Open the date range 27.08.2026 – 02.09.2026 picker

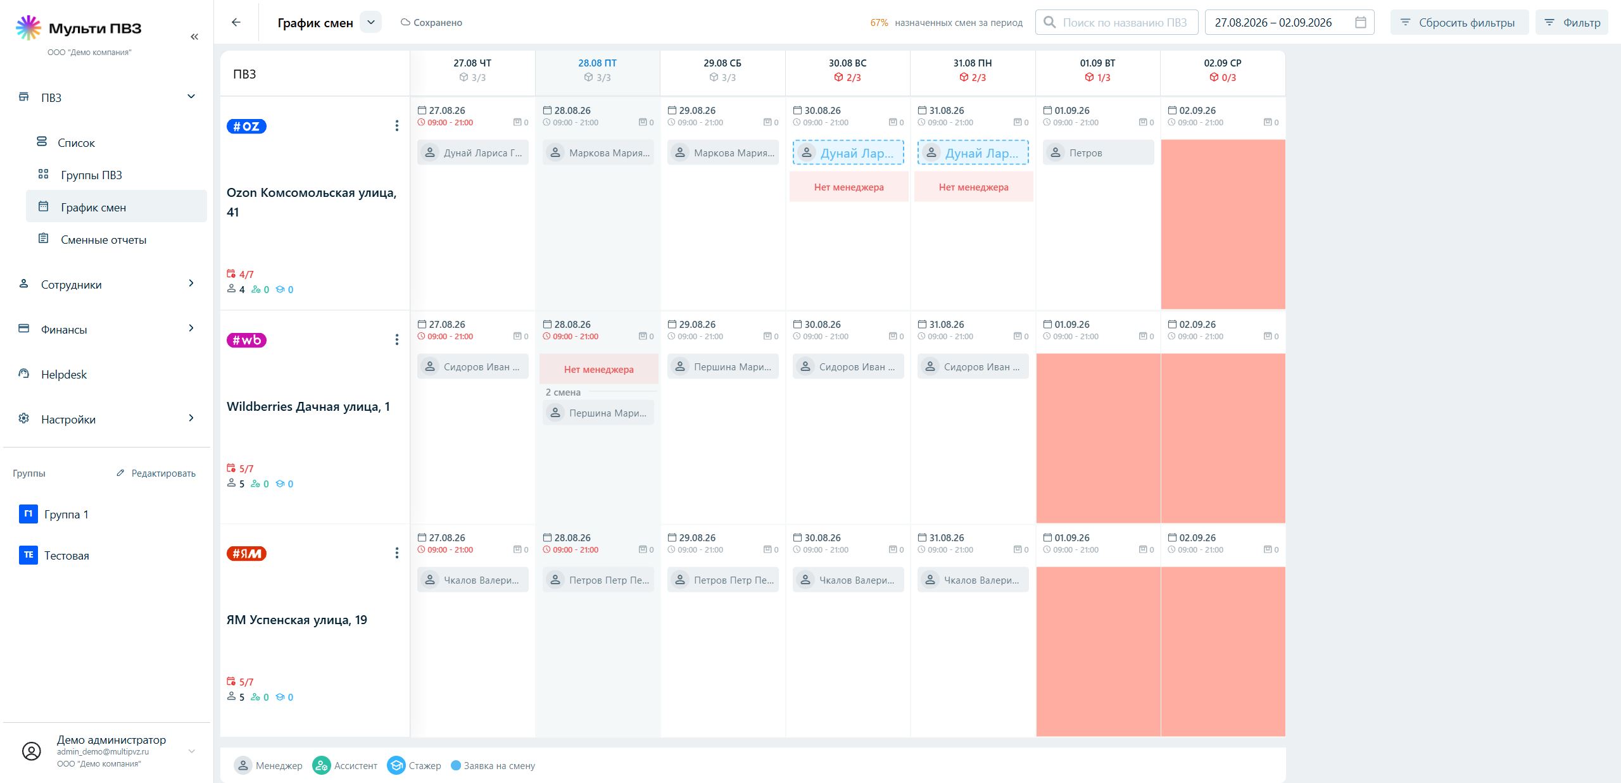click(1289, 22)
